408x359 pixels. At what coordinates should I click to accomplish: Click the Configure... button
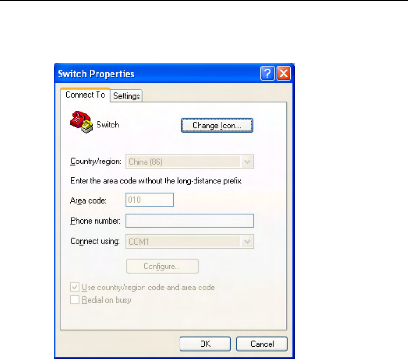point(162,266)
